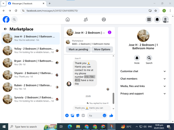Open Facebook search magnifier

tap(14, 19)
